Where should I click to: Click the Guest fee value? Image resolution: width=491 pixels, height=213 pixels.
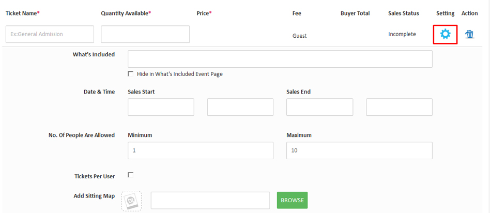click(x=299, y=36)
